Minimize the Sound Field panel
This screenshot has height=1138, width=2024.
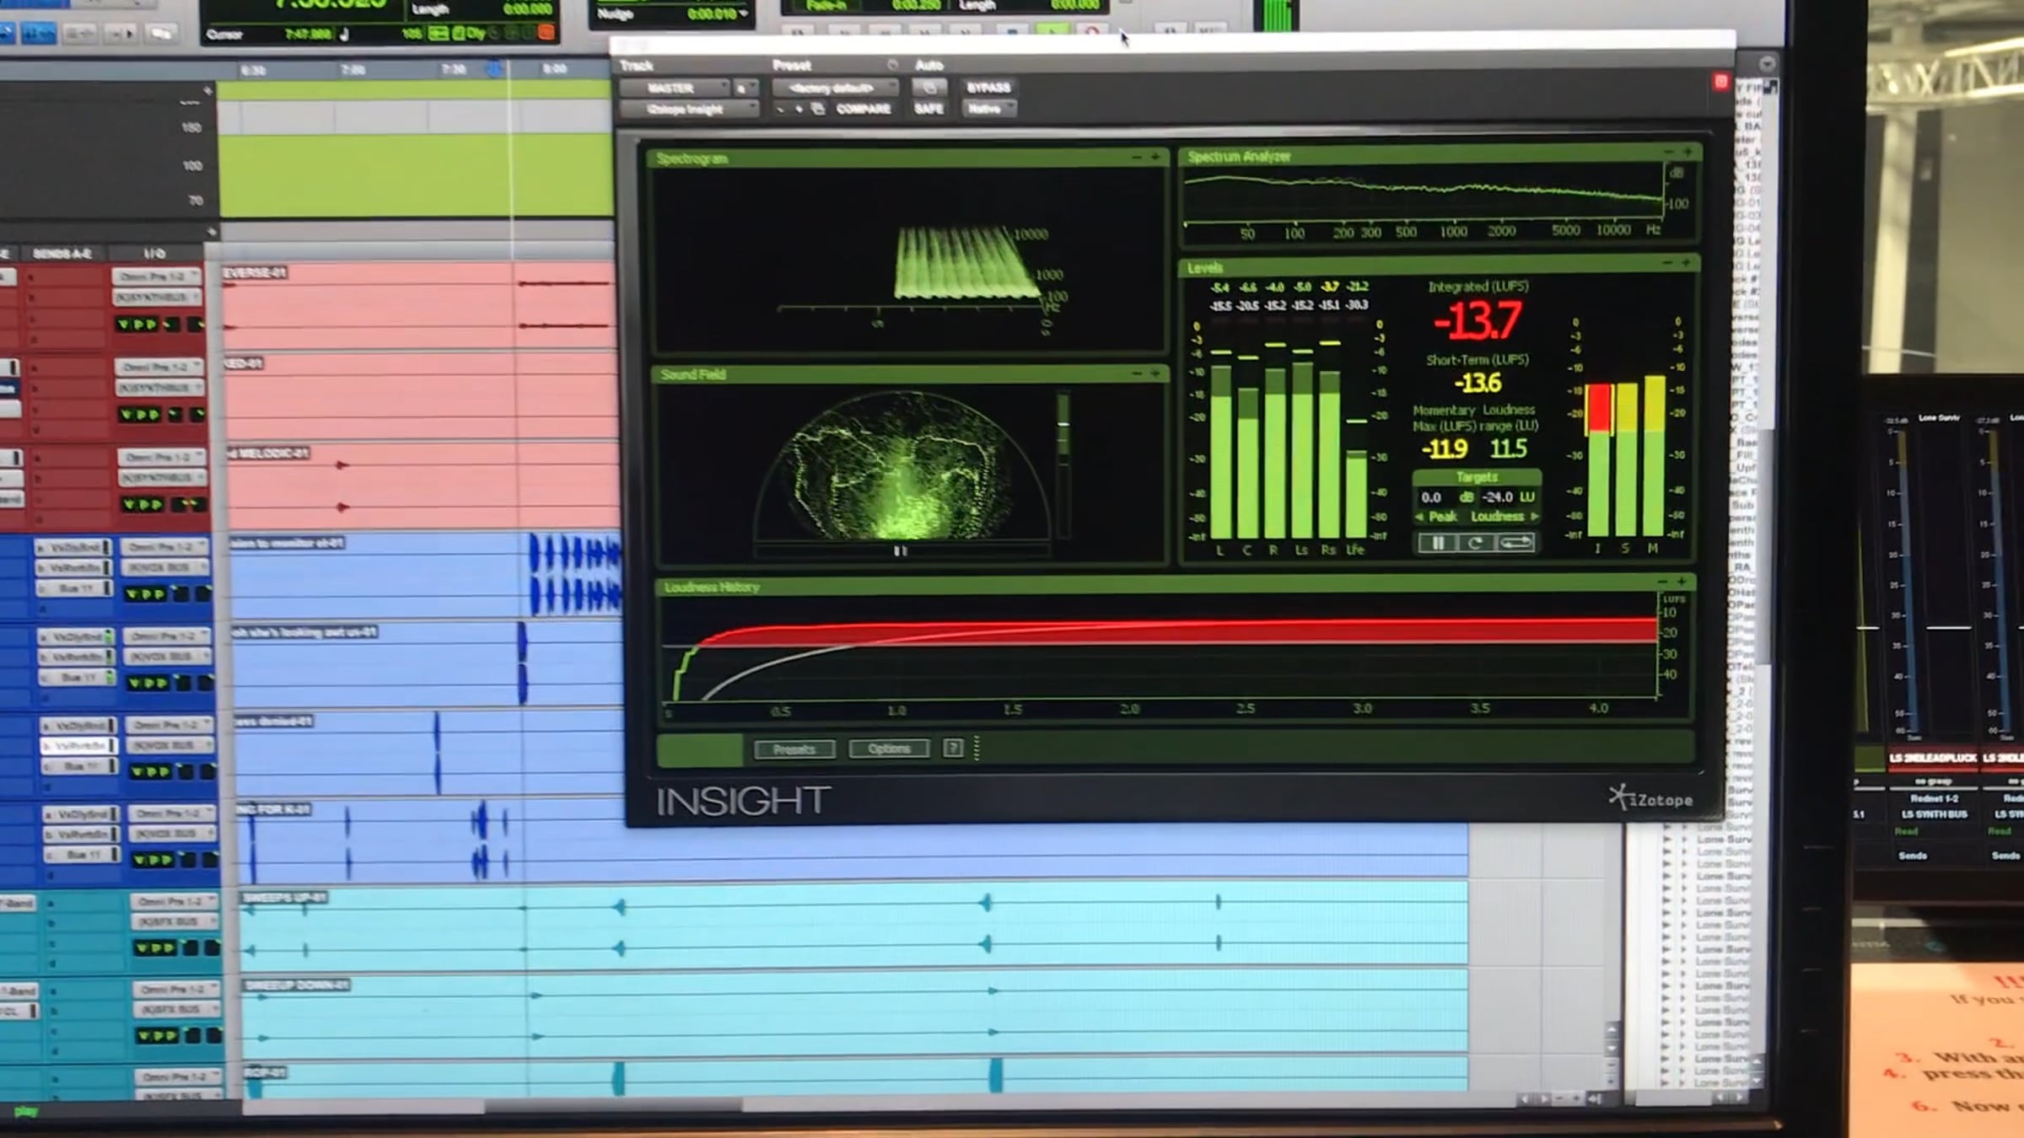[1137, 373]
